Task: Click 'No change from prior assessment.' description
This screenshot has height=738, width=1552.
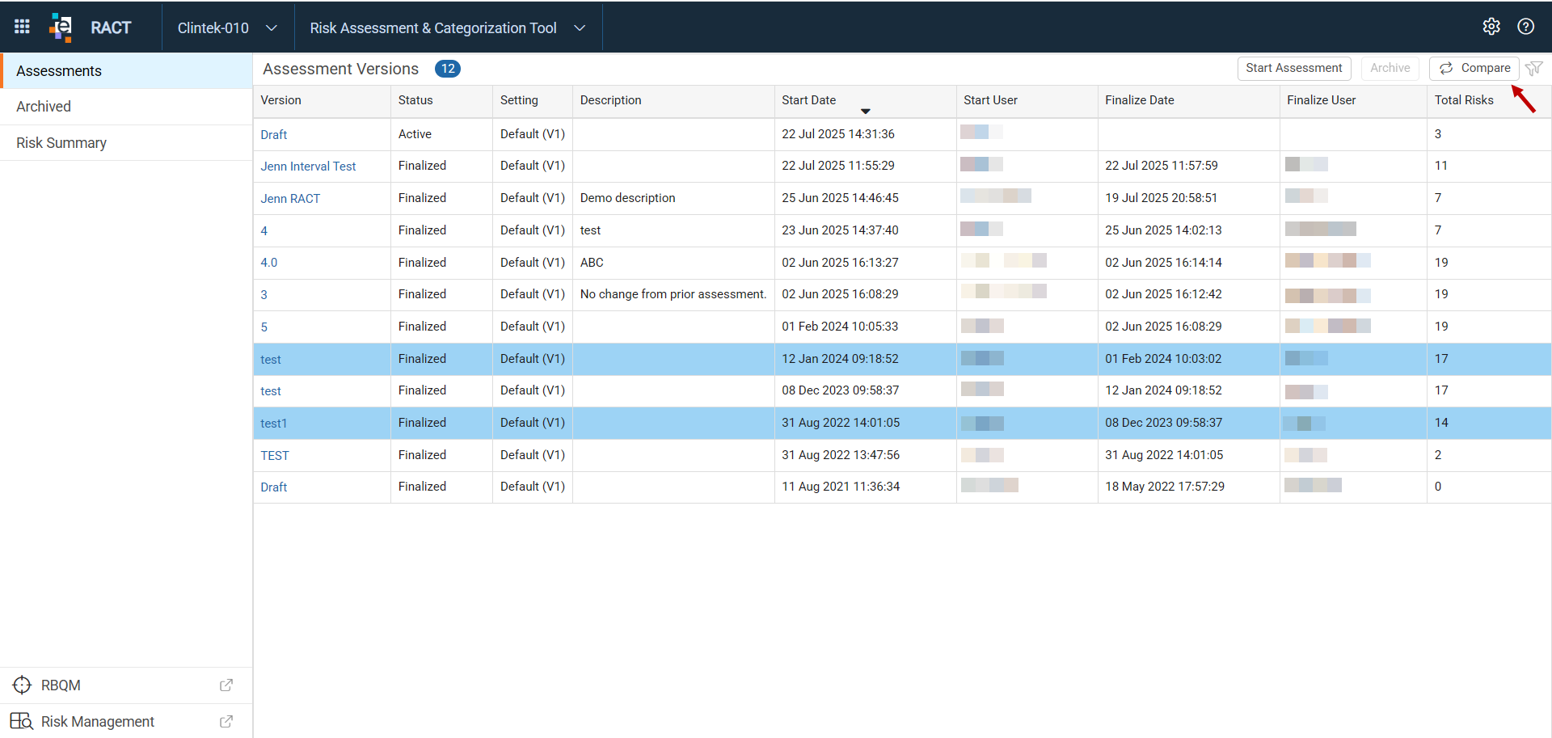Action: click(673, 294)
